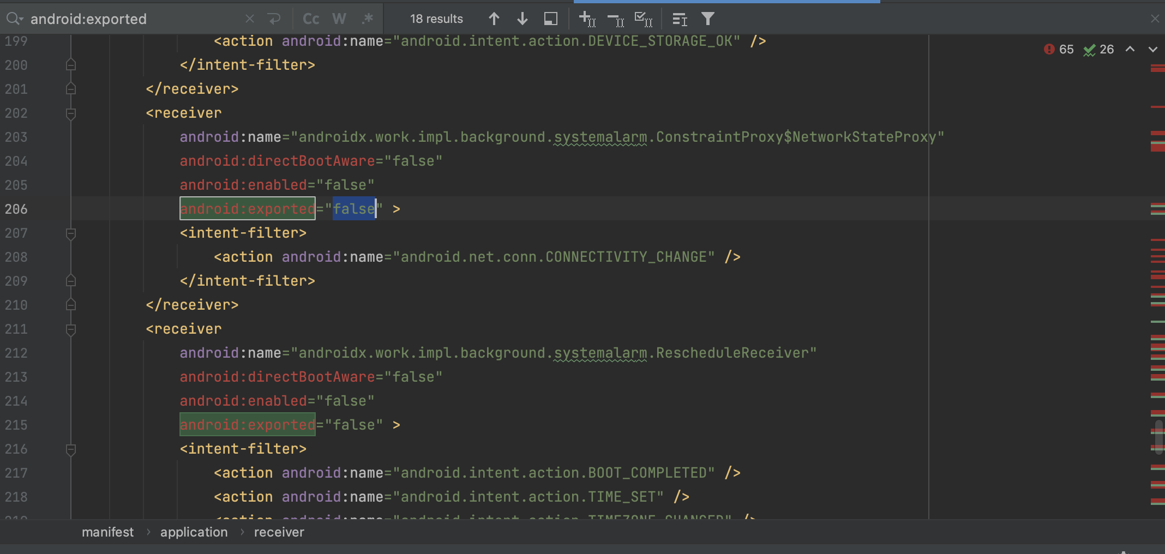This screenshot has width=1165, height=554.
Task: Click highlighted android:exported on line 215
Action: pyautogui.click(x=248, y=424)
